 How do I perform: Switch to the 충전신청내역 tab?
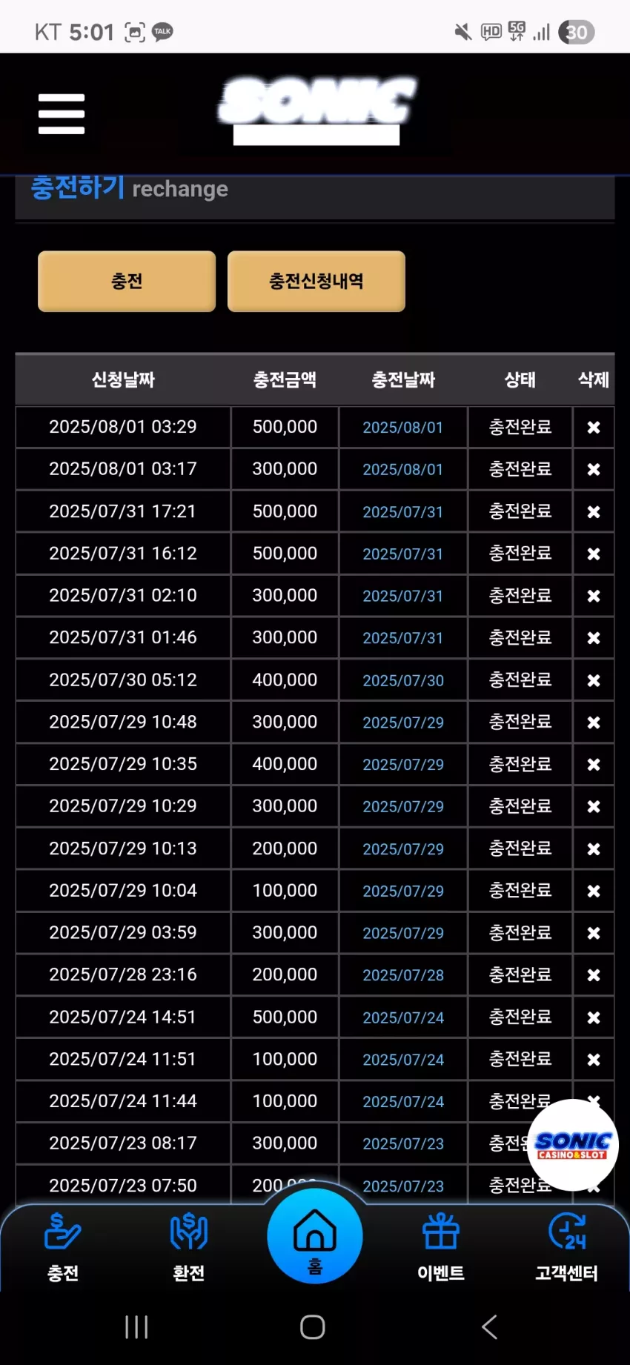316,281
